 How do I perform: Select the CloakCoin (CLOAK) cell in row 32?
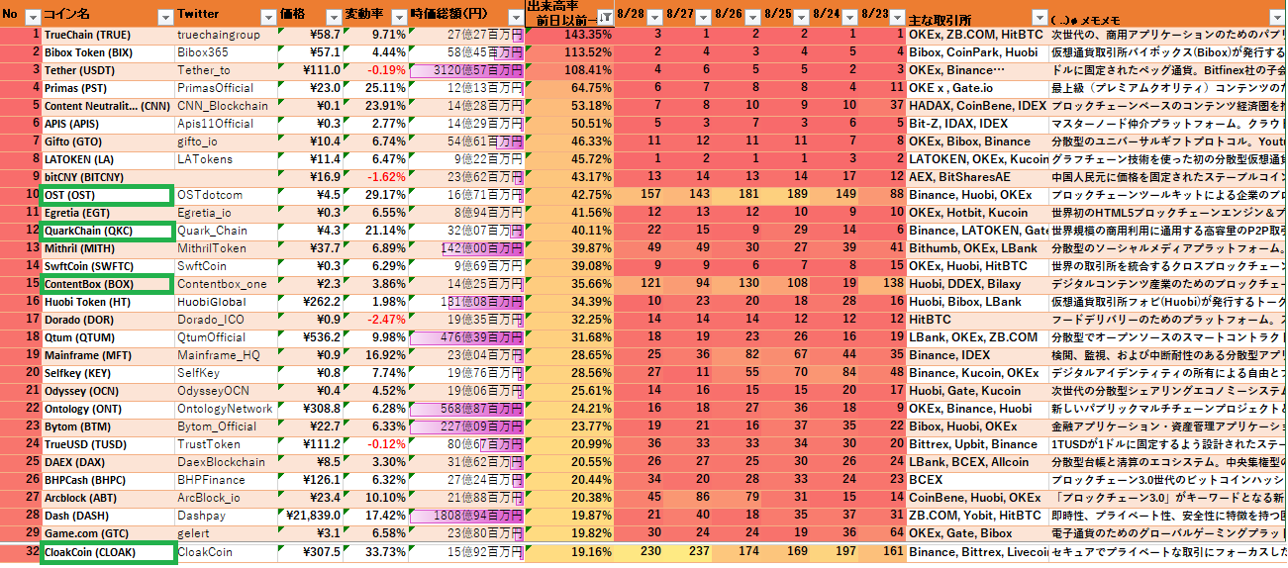pos(107,552)
